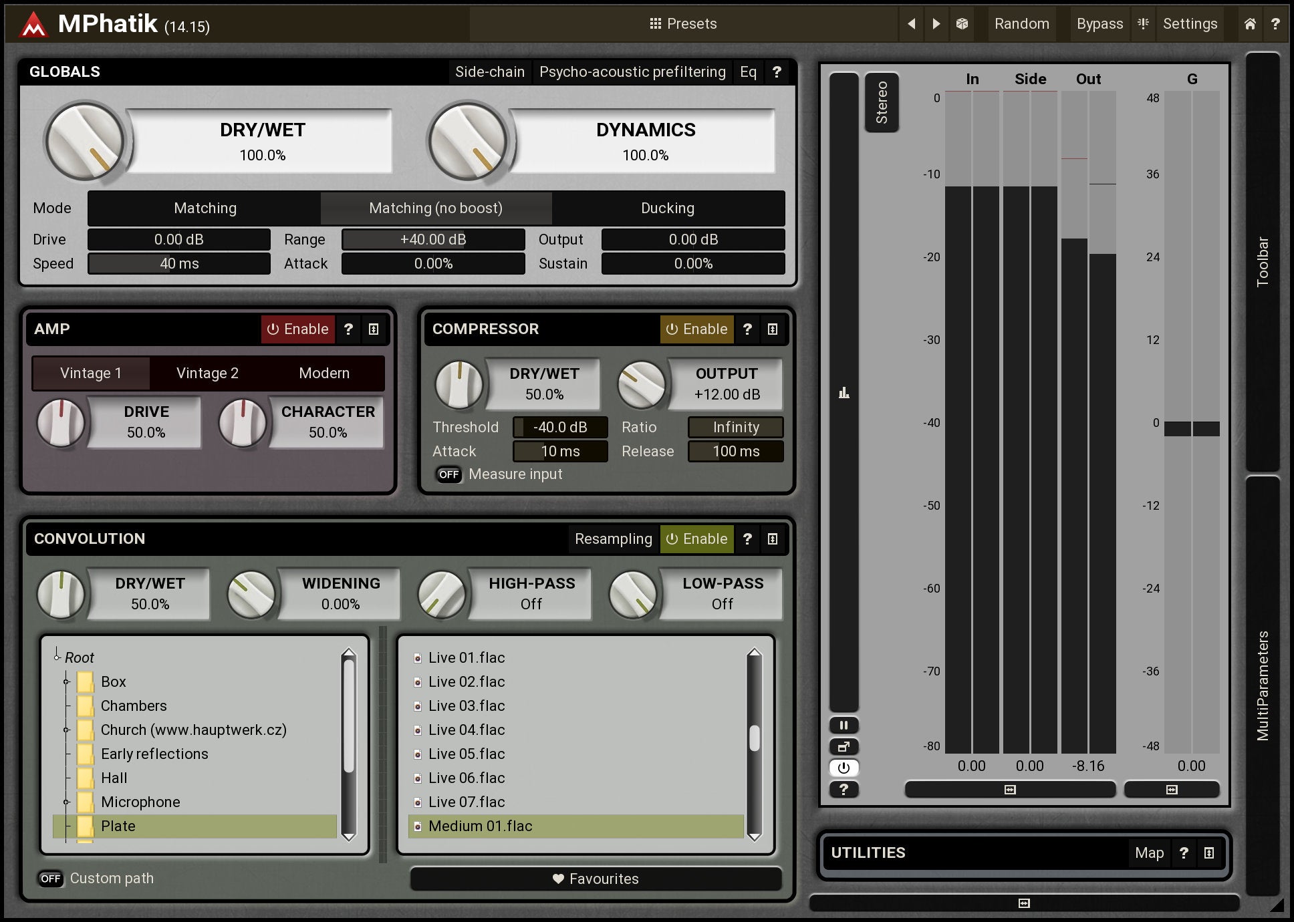This screenshot has height=922, width=1294.
Task: Click the meter power icon
Action: pos(844,768)
